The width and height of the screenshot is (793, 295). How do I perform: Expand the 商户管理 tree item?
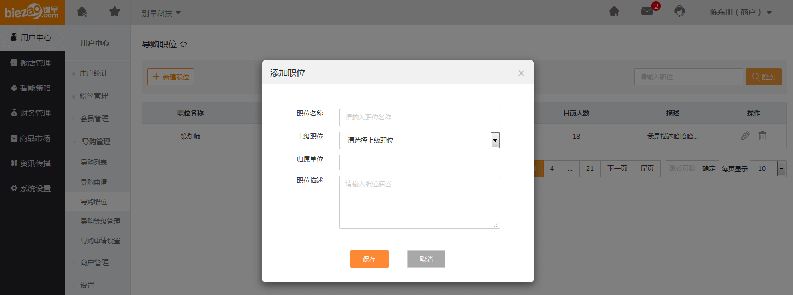94,262
